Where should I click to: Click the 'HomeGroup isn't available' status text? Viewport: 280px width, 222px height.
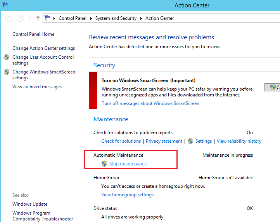click(x=226, y=178)
